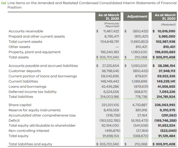Click 'Current portion of loans and borrowings'
178x148 pixels.
tap(43, 76)
